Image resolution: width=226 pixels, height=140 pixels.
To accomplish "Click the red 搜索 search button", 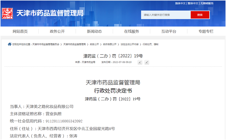I will click(200, 15).
